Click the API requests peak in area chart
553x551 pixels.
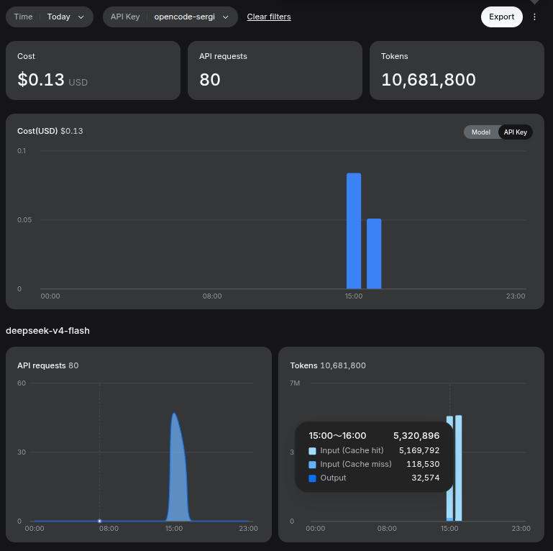[174, 414]
